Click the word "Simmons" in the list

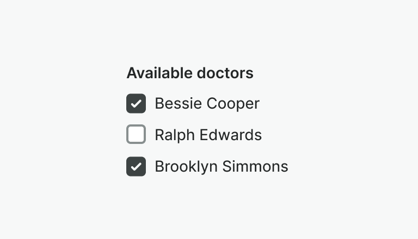coord(255,166)
